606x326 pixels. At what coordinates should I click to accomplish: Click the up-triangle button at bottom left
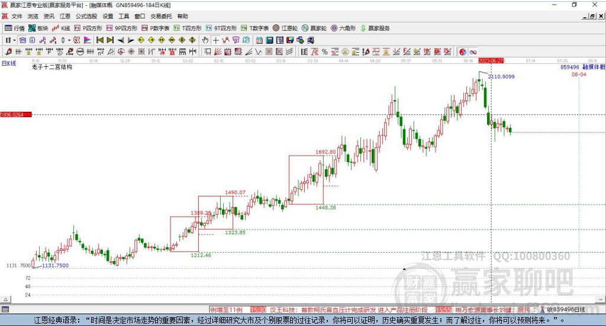point(5,299)
